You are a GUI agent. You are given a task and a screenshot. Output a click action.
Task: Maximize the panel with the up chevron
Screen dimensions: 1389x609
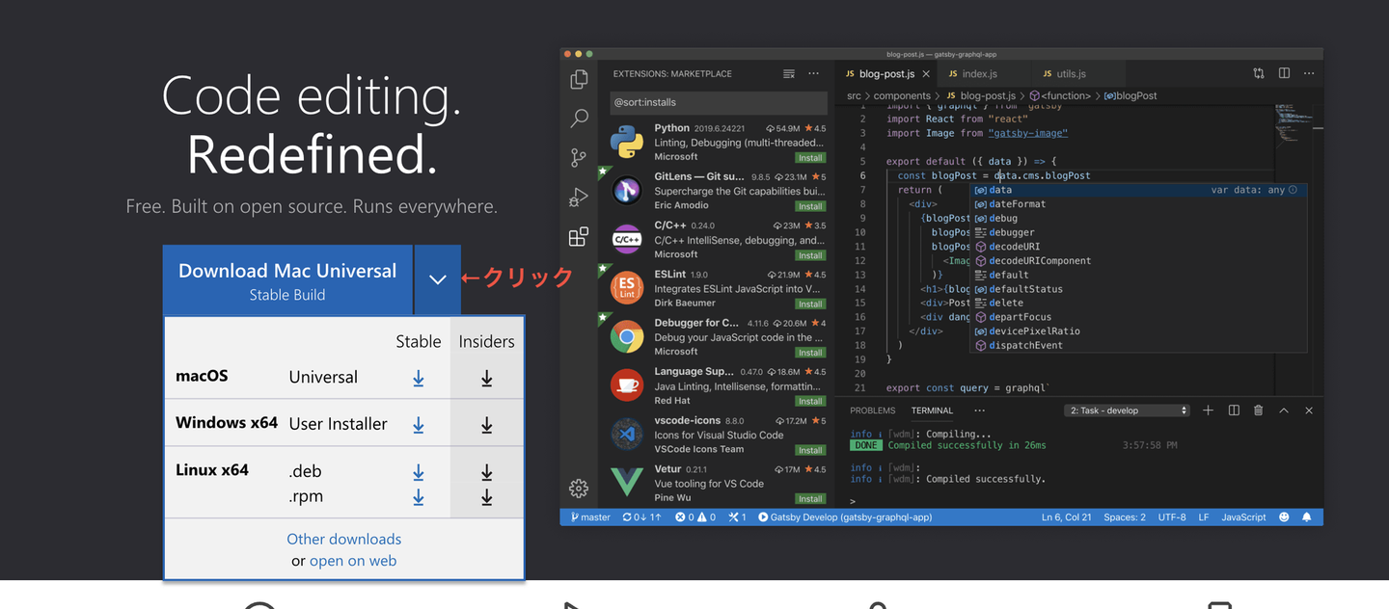pos(1284,410)
